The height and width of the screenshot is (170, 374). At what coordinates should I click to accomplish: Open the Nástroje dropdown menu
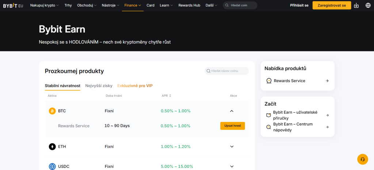110,5
